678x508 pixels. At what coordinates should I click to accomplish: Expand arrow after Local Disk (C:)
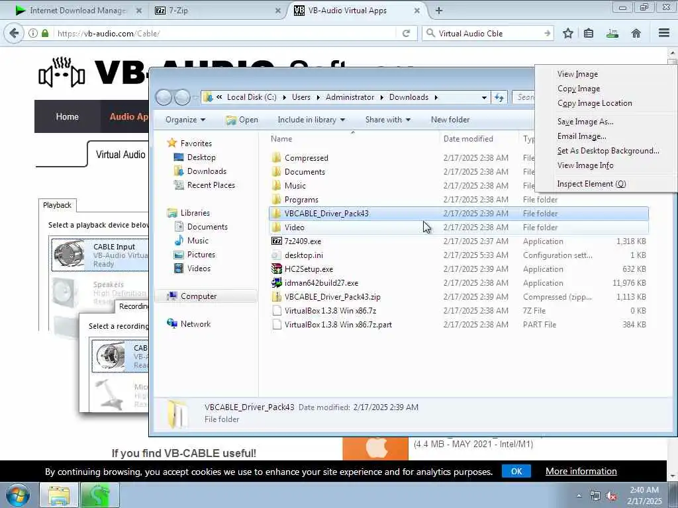pos(284,98)
